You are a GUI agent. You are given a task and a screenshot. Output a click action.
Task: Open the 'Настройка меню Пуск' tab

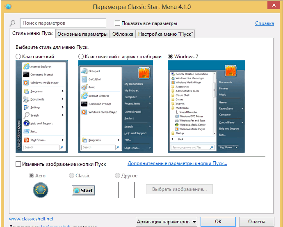click(x=166, y=34)
